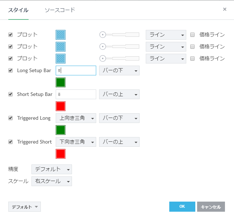Open the 上向き三角 shape dropdown
The image size is (234, 220).
[76, 118]
